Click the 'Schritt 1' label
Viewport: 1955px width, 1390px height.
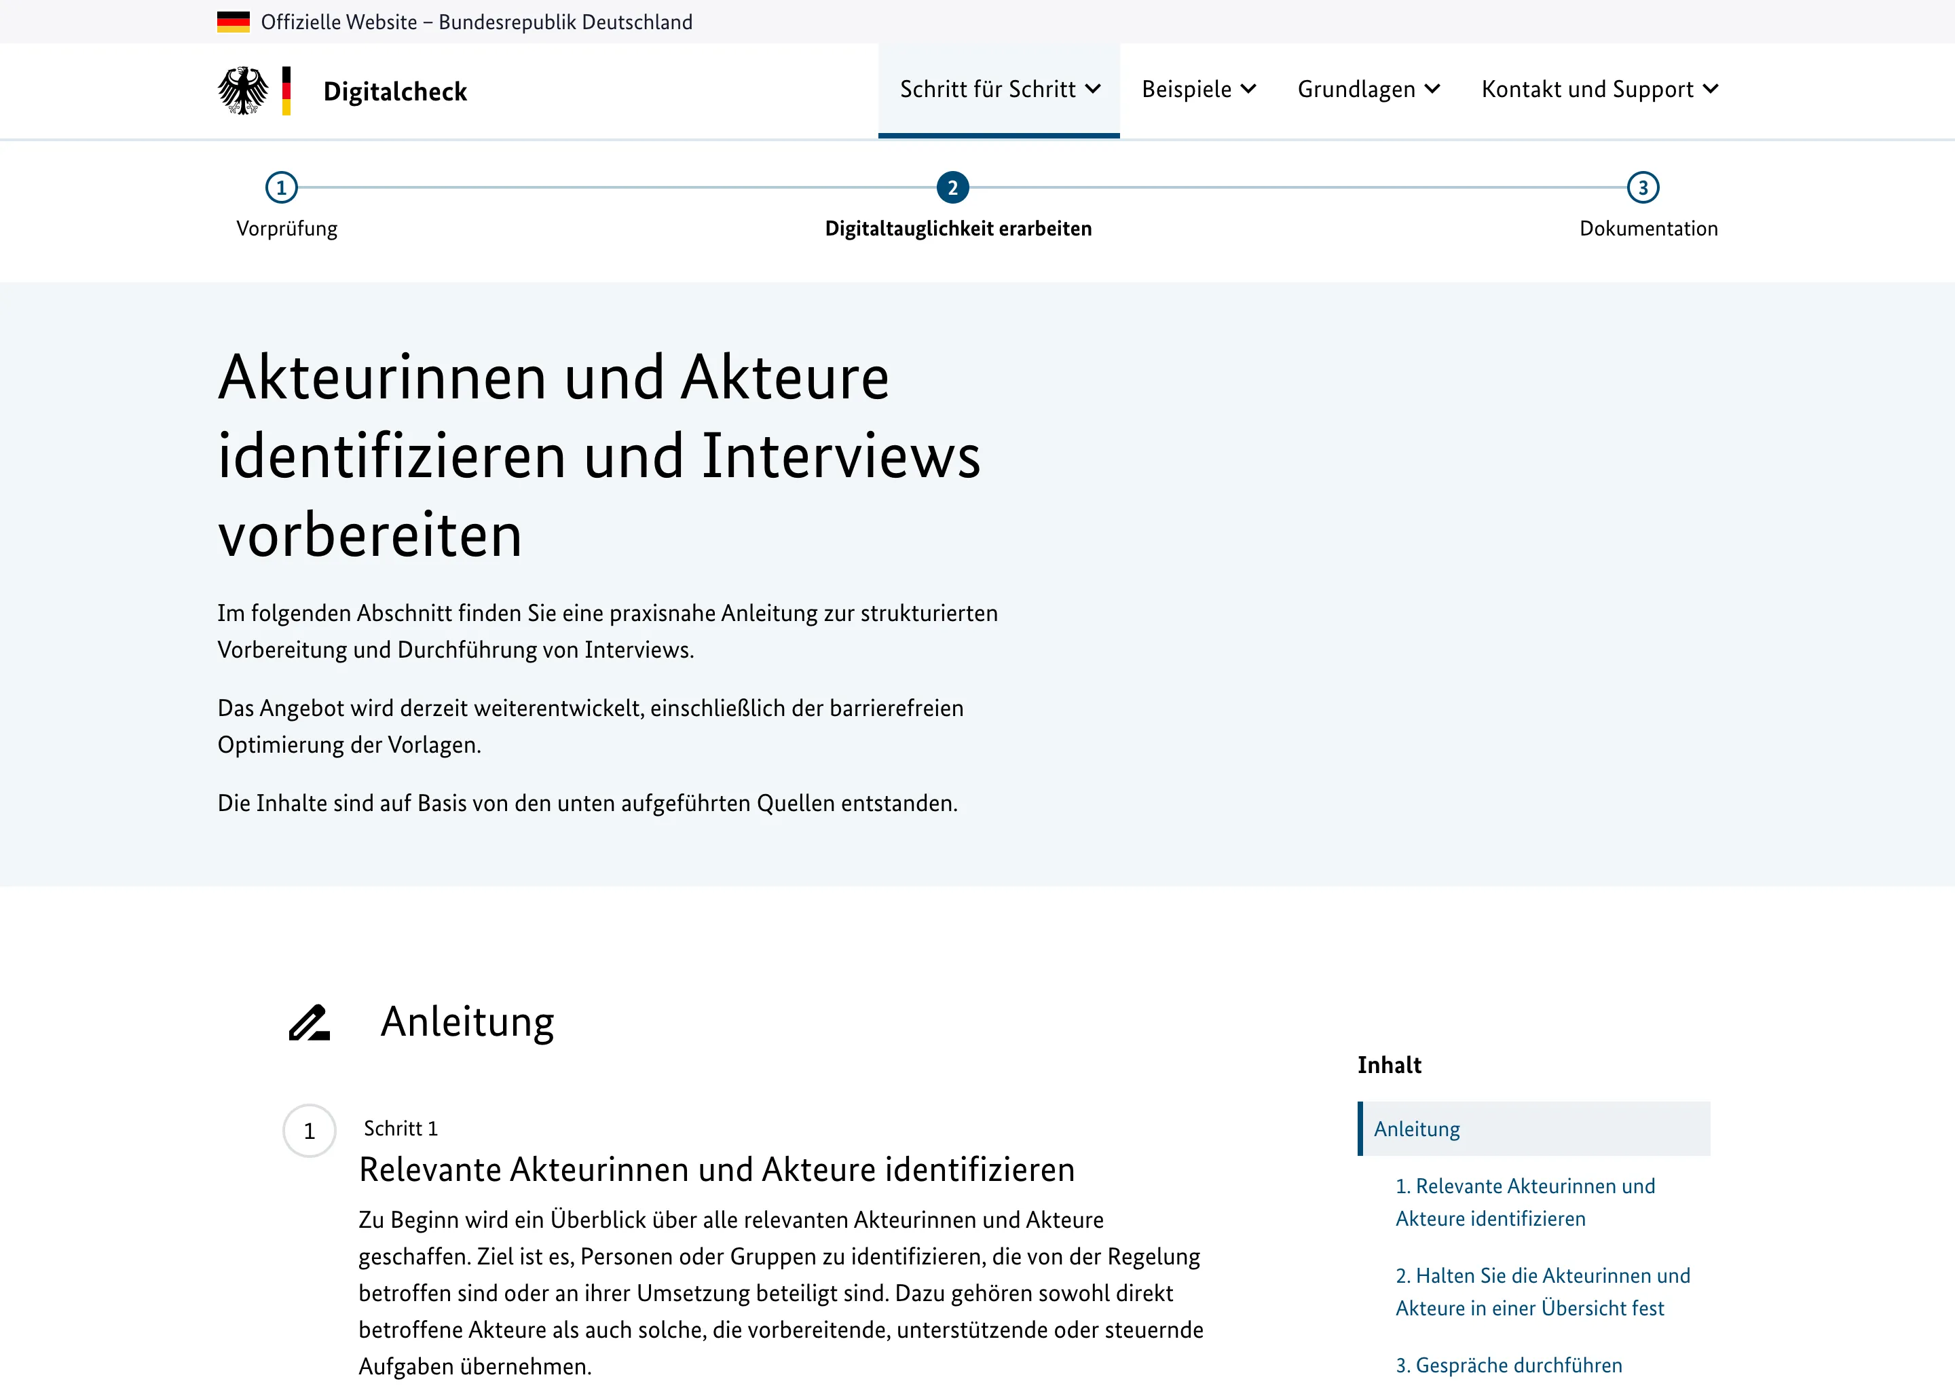(401, 1129)
